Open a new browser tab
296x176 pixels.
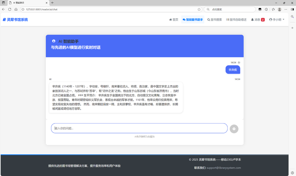click(x=52, y=3)
